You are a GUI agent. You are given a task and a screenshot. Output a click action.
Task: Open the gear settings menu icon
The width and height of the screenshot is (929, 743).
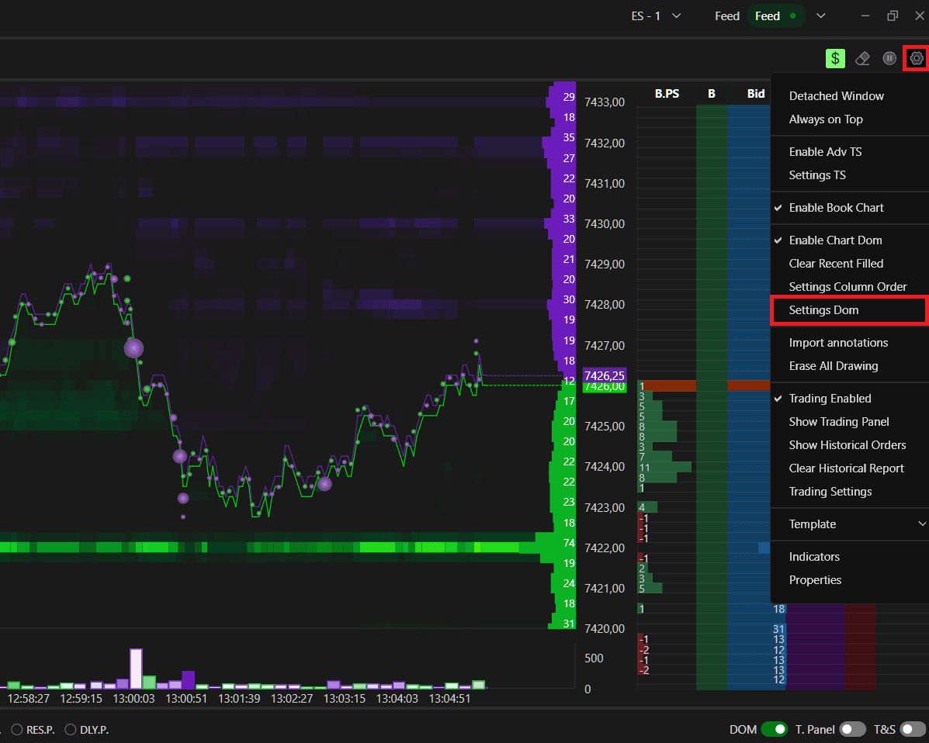(x=917, y=58)
